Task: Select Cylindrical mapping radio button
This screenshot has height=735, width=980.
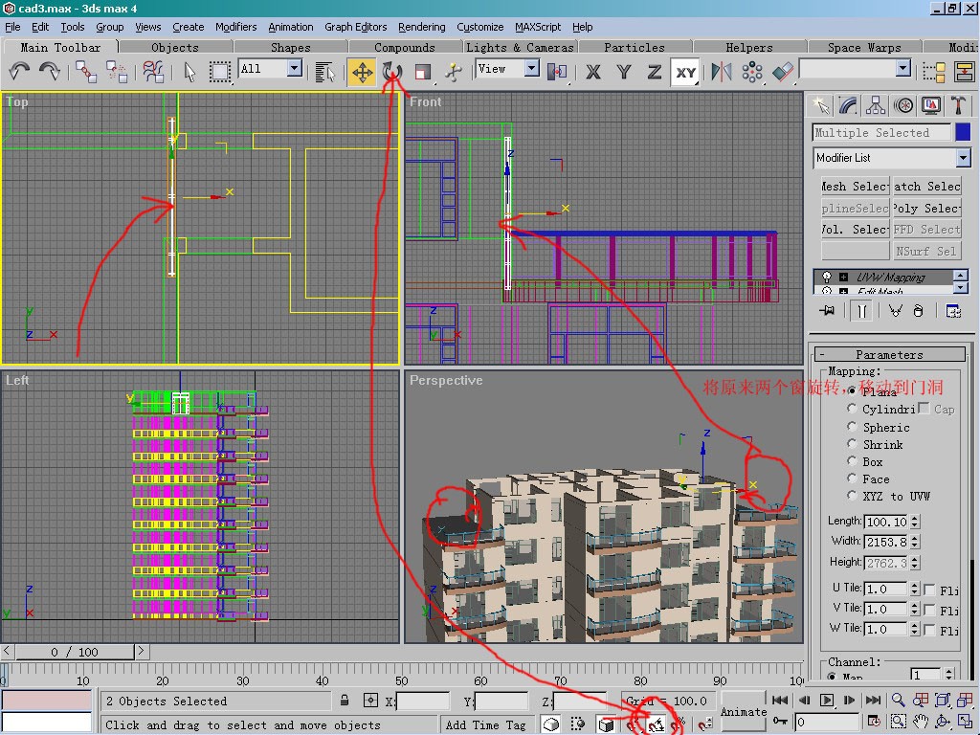Action: click(x=853, y=409)
